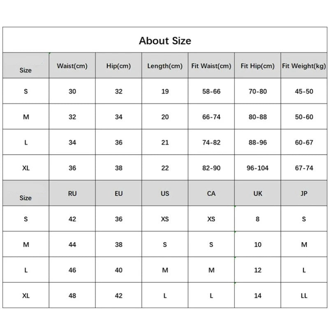This screenshot has height=329, width=329.
Task: Select the RU column header
Action: pyautogui.click(x=72, y=193)
